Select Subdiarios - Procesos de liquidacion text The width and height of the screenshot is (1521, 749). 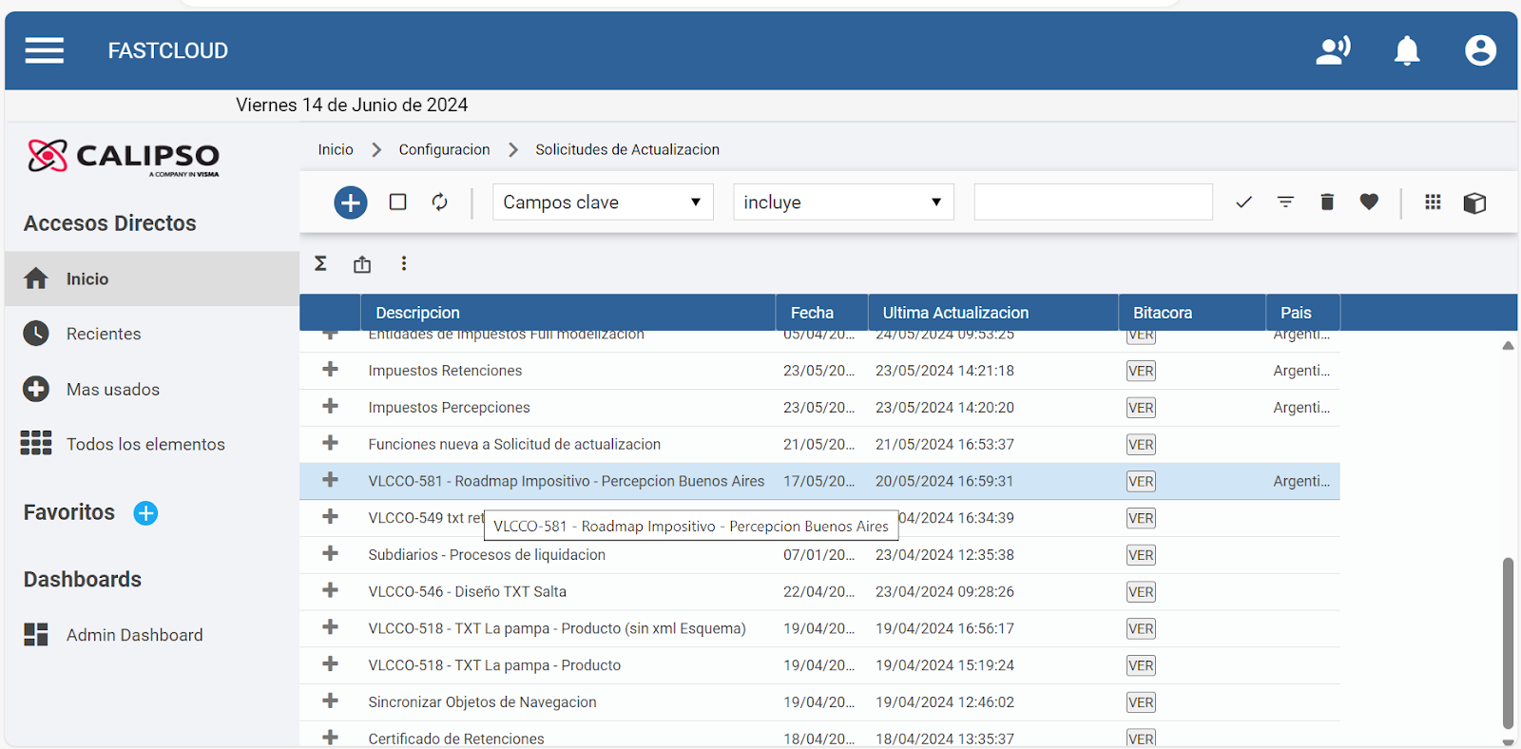pos(487,555)
